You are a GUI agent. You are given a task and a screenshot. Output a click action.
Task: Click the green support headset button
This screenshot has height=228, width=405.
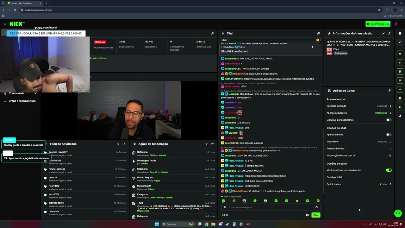(398, 213)
